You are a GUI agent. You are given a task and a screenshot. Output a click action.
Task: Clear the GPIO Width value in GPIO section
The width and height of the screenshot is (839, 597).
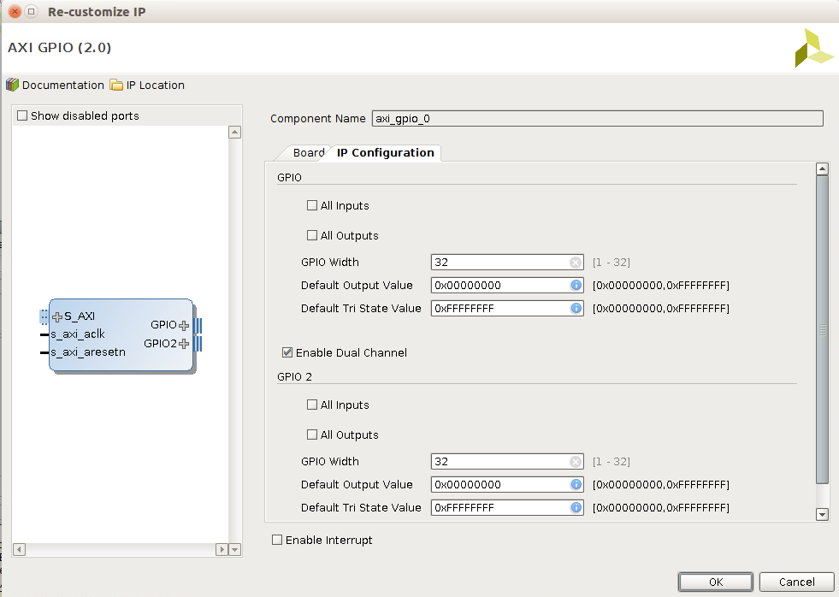[576, 262]
